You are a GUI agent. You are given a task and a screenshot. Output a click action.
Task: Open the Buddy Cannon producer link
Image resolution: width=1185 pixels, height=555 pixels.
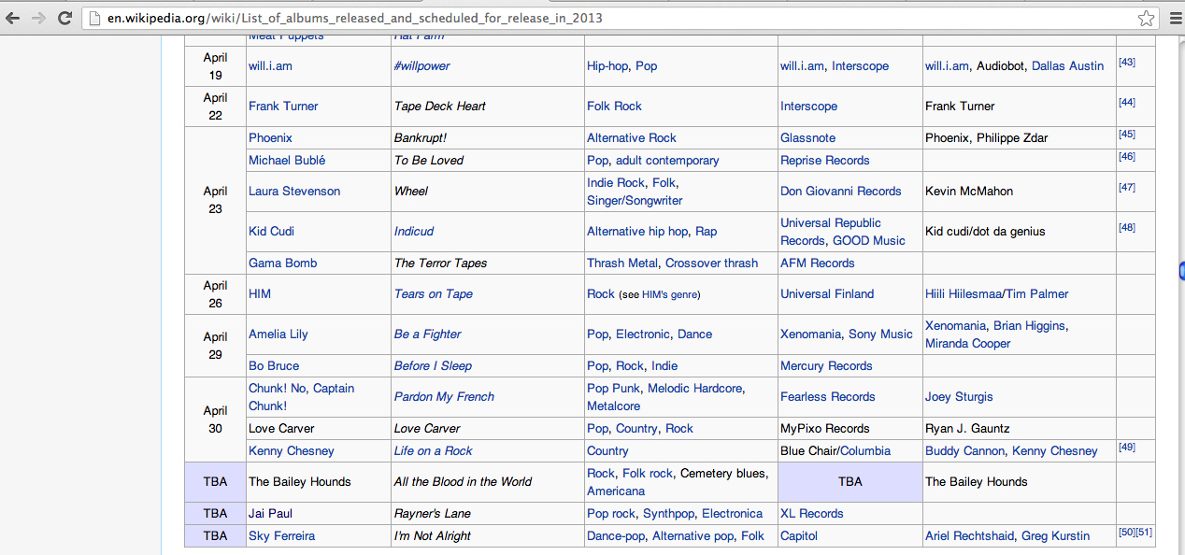tap(964, 451)
